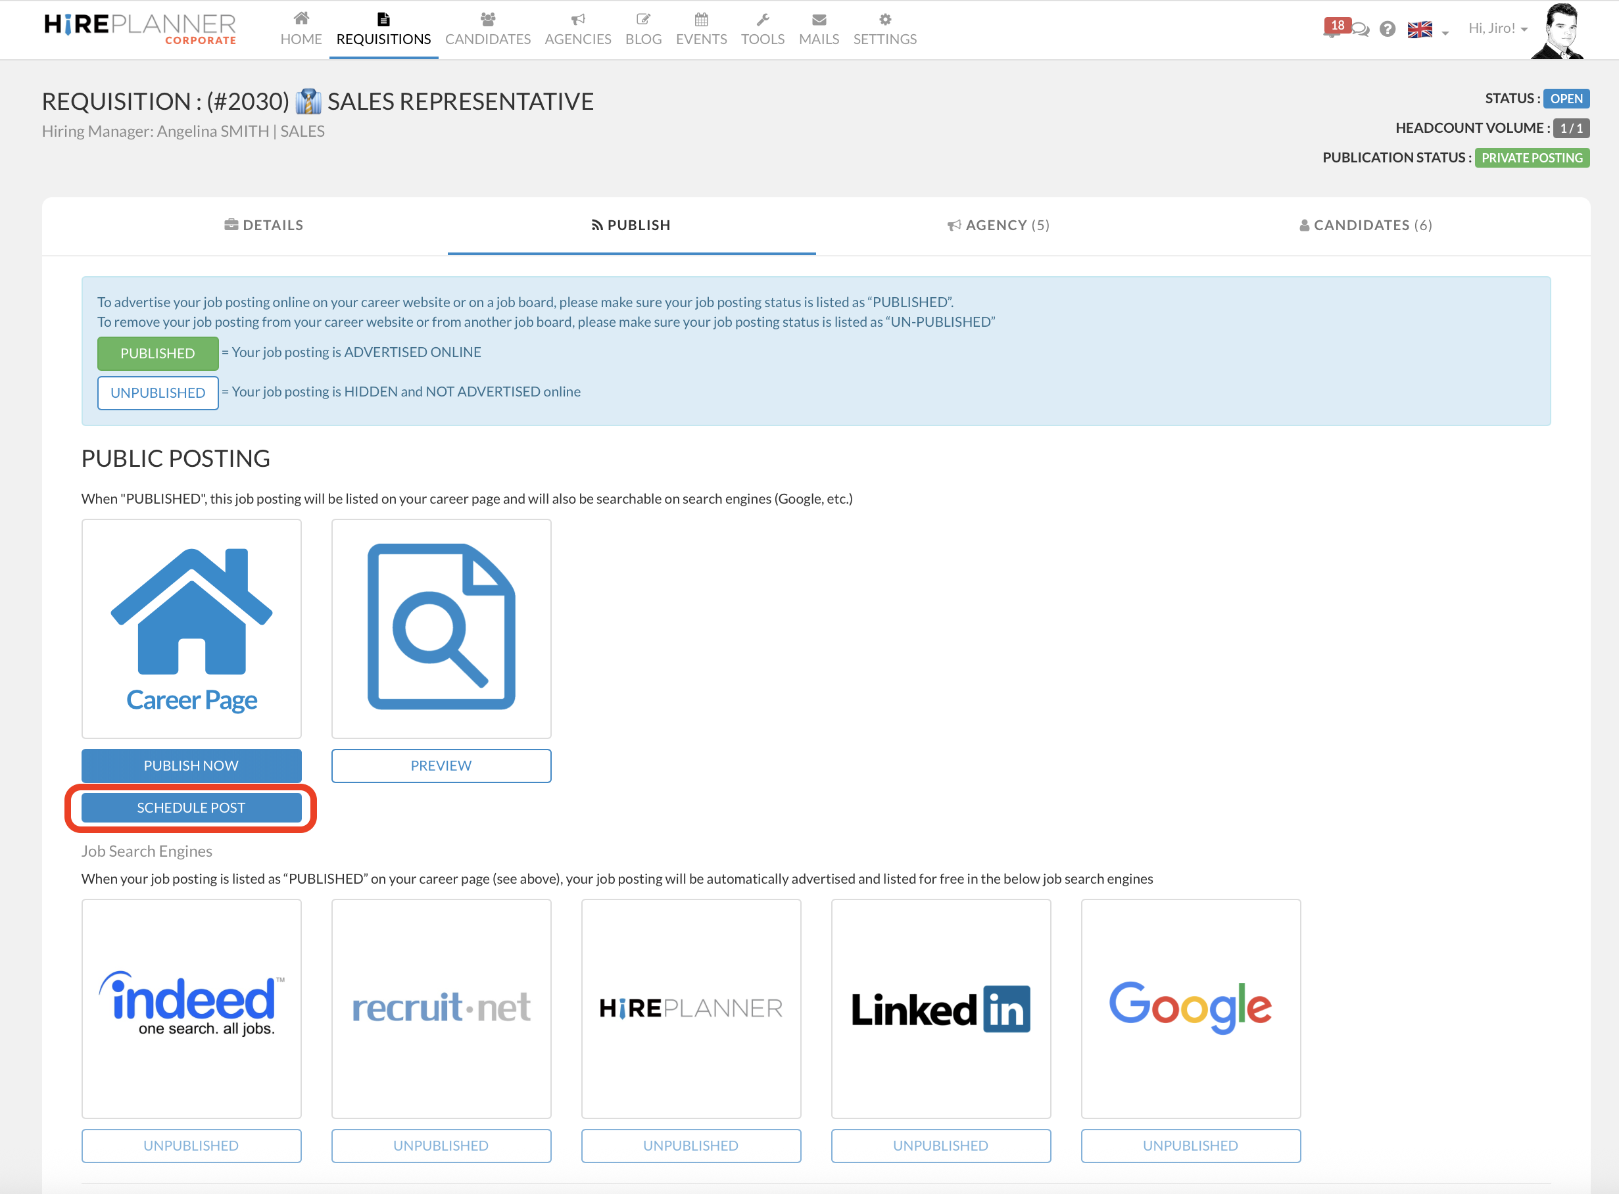The height and width of the screenshot is (1194, 1619).
Task: Switch to the CANDIDATES (6) tab
Action: point(1365,225)
